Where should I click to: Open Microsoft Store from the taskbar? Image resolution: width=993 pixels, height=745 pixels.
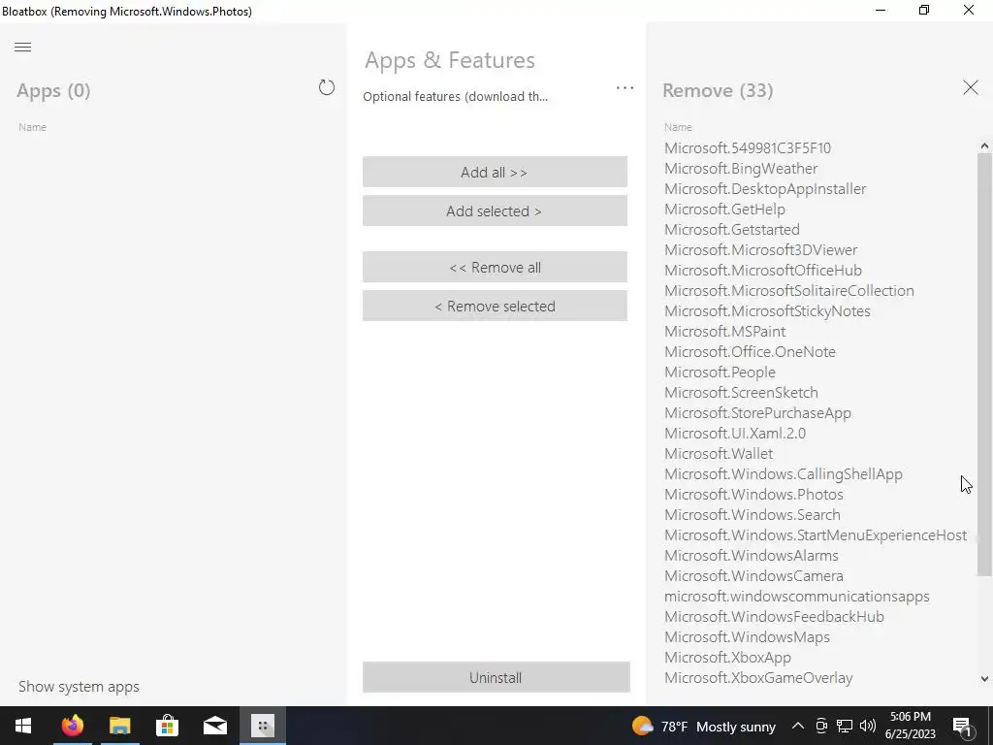[x=167, y=726]
